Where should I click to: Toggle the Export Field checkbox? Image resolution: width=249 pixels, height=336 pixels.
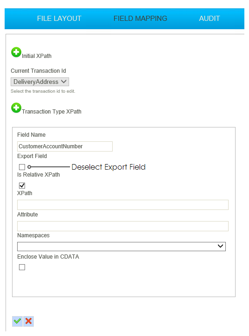click(x=22, y=167)
